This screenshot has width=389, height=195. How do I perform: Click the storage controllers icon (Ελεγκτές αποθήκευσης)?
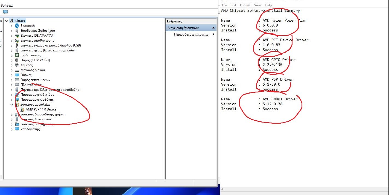[x=17, y=40]
